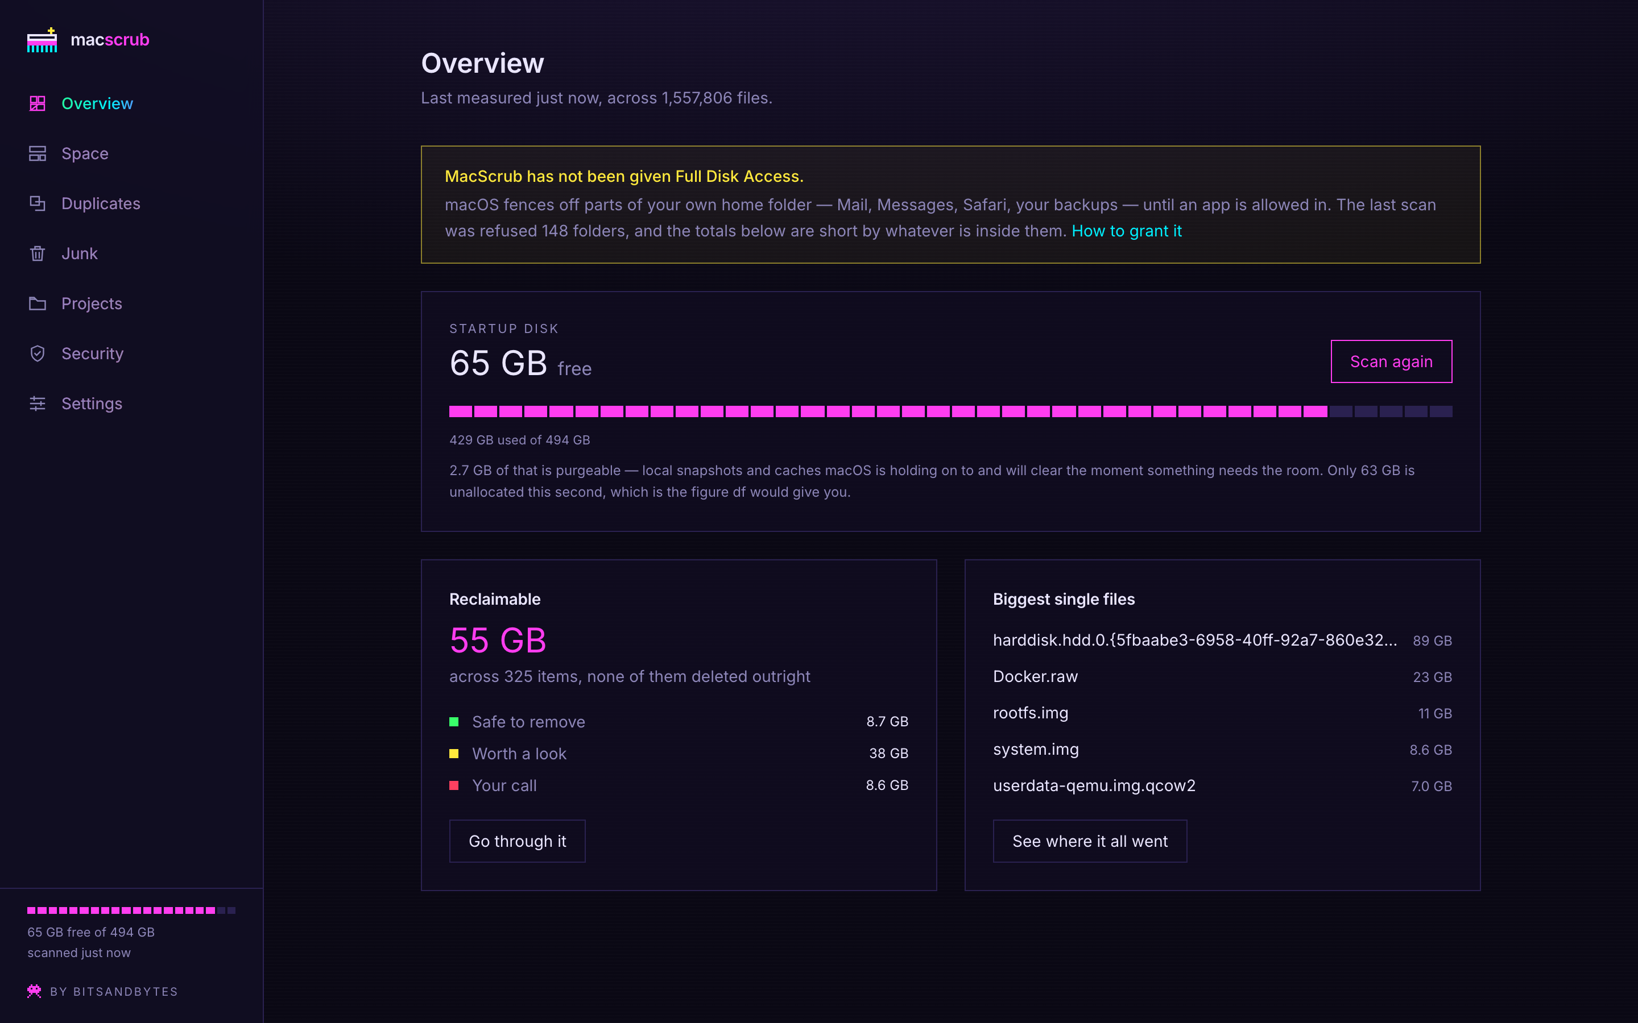1638x1023 pixels.
Task: Click the Security shield icon
Action: 37,353
